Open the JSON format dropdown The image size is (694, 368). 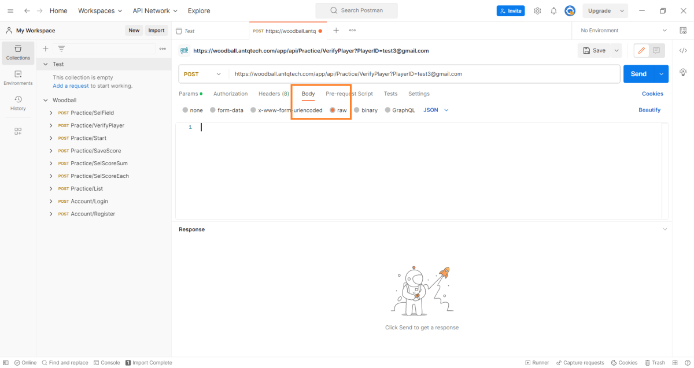pos(436,110)
